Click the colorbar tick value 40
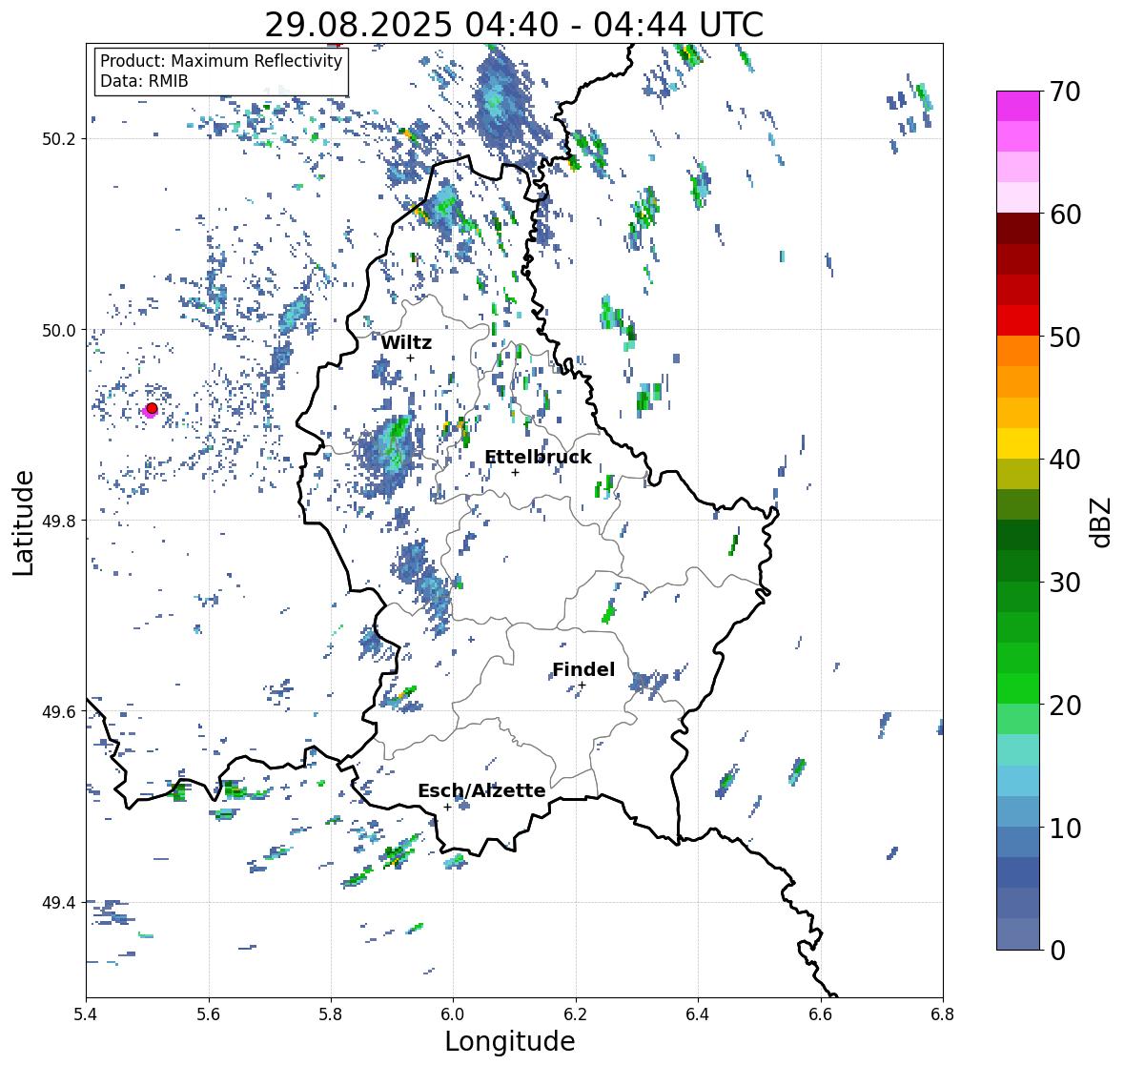This screenshot has height=1065, width=1124. coord(1065,460)
